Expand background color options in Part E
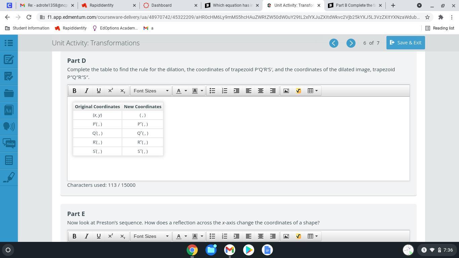459x258 pixels. 202,236
